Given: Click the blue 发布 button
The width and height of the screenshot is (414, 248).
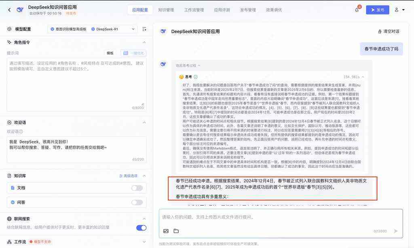Looking at the screenshot, I should (378, 10).
